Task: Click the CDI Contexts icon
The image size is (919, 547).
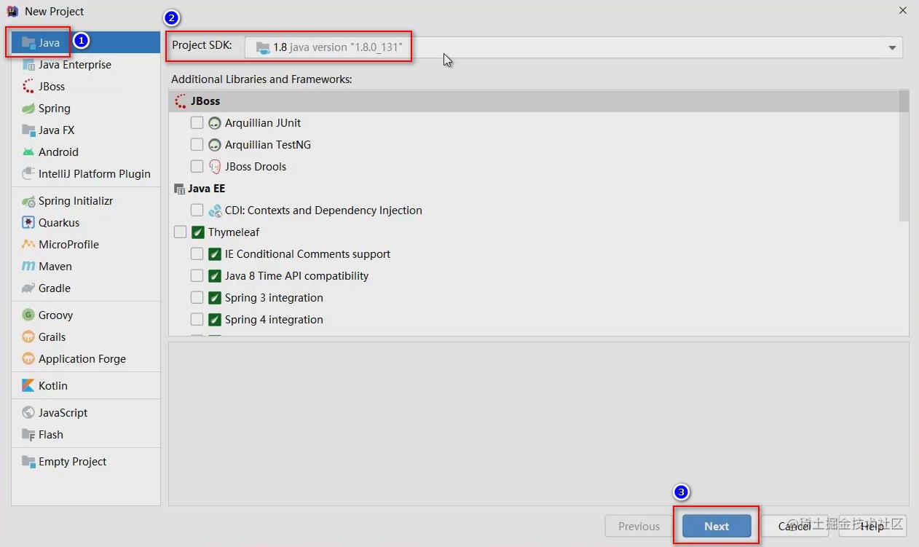Action: (x=215, y=210)
